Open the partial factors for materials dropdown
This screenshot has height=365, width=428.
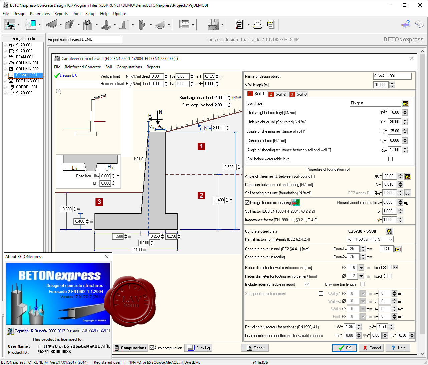click(x=390, y=239)
